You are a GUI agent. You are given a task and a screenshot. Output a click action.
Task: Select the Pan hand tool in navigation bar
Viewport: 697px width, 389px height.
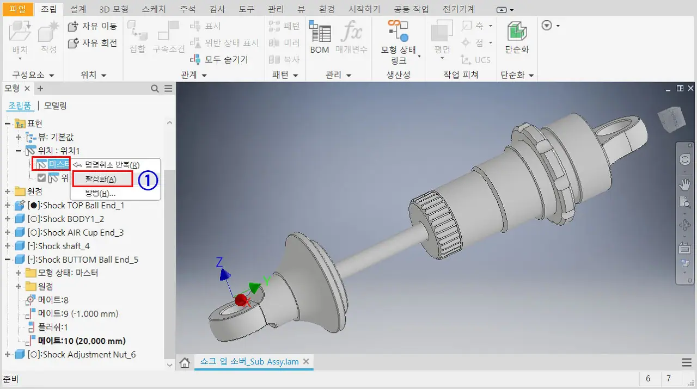684,184
